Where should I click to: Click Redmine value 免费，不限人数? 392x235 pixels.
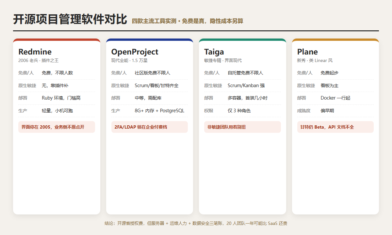(57, 73)
